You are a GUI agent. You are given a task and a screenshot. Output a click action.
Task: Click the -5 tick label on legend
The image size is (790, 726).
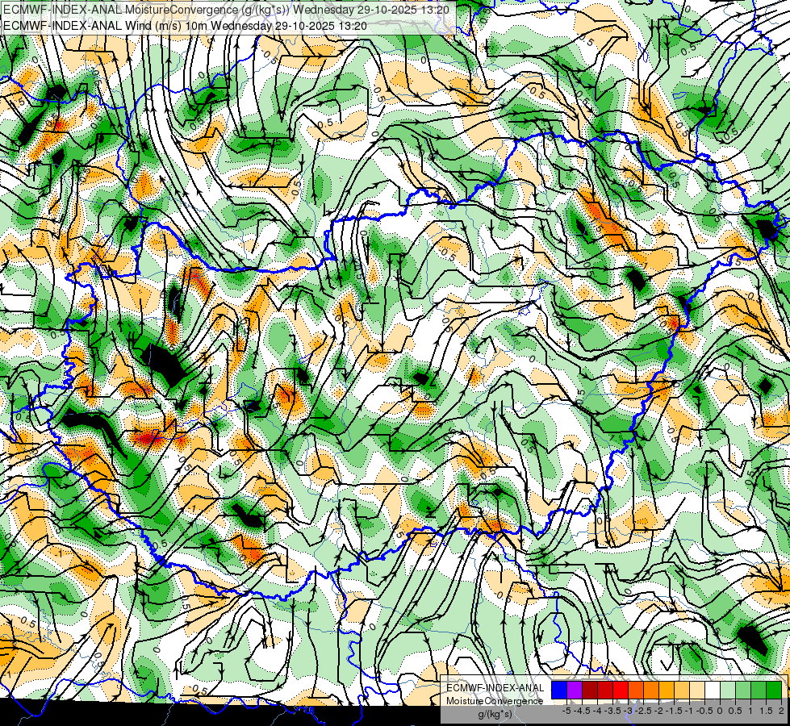click(x=566, y=711)
